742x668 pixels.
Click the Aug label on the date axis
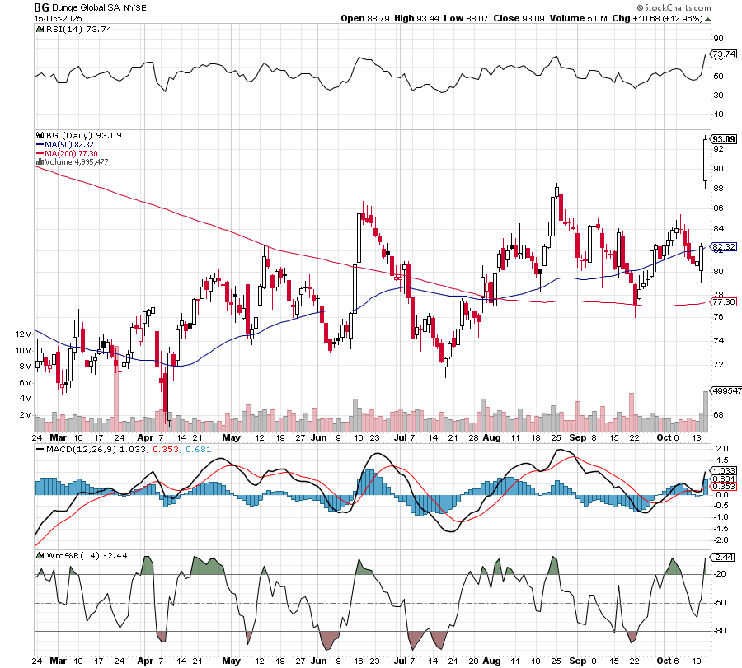tap(491, 440)
